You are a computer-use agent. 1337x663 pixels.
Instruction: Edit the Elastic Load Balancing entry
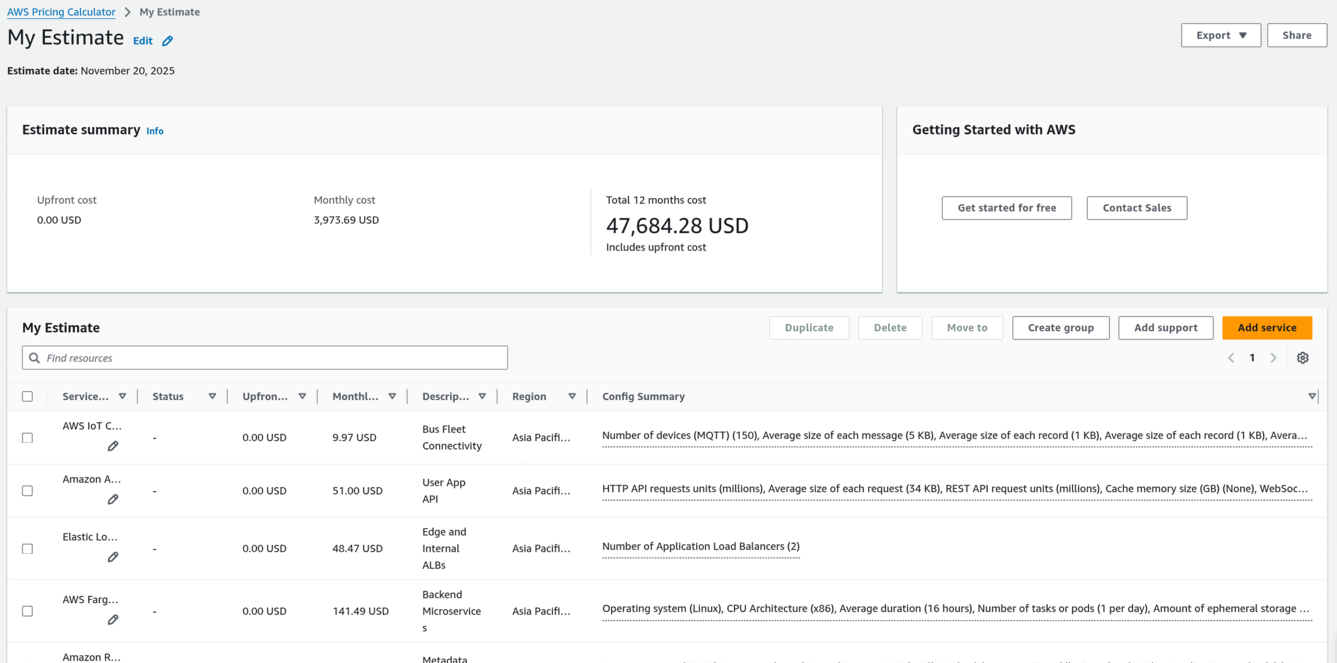coord(113,557)
